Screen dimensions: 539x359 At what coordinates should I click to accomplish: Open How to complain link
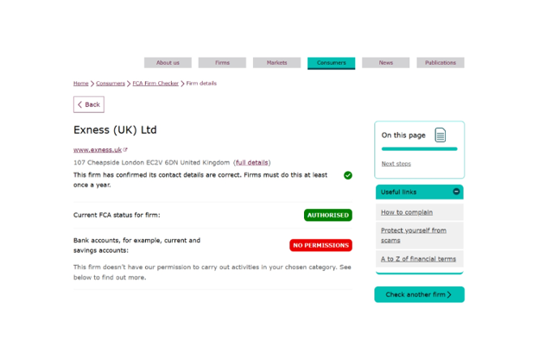click(407, 212)
